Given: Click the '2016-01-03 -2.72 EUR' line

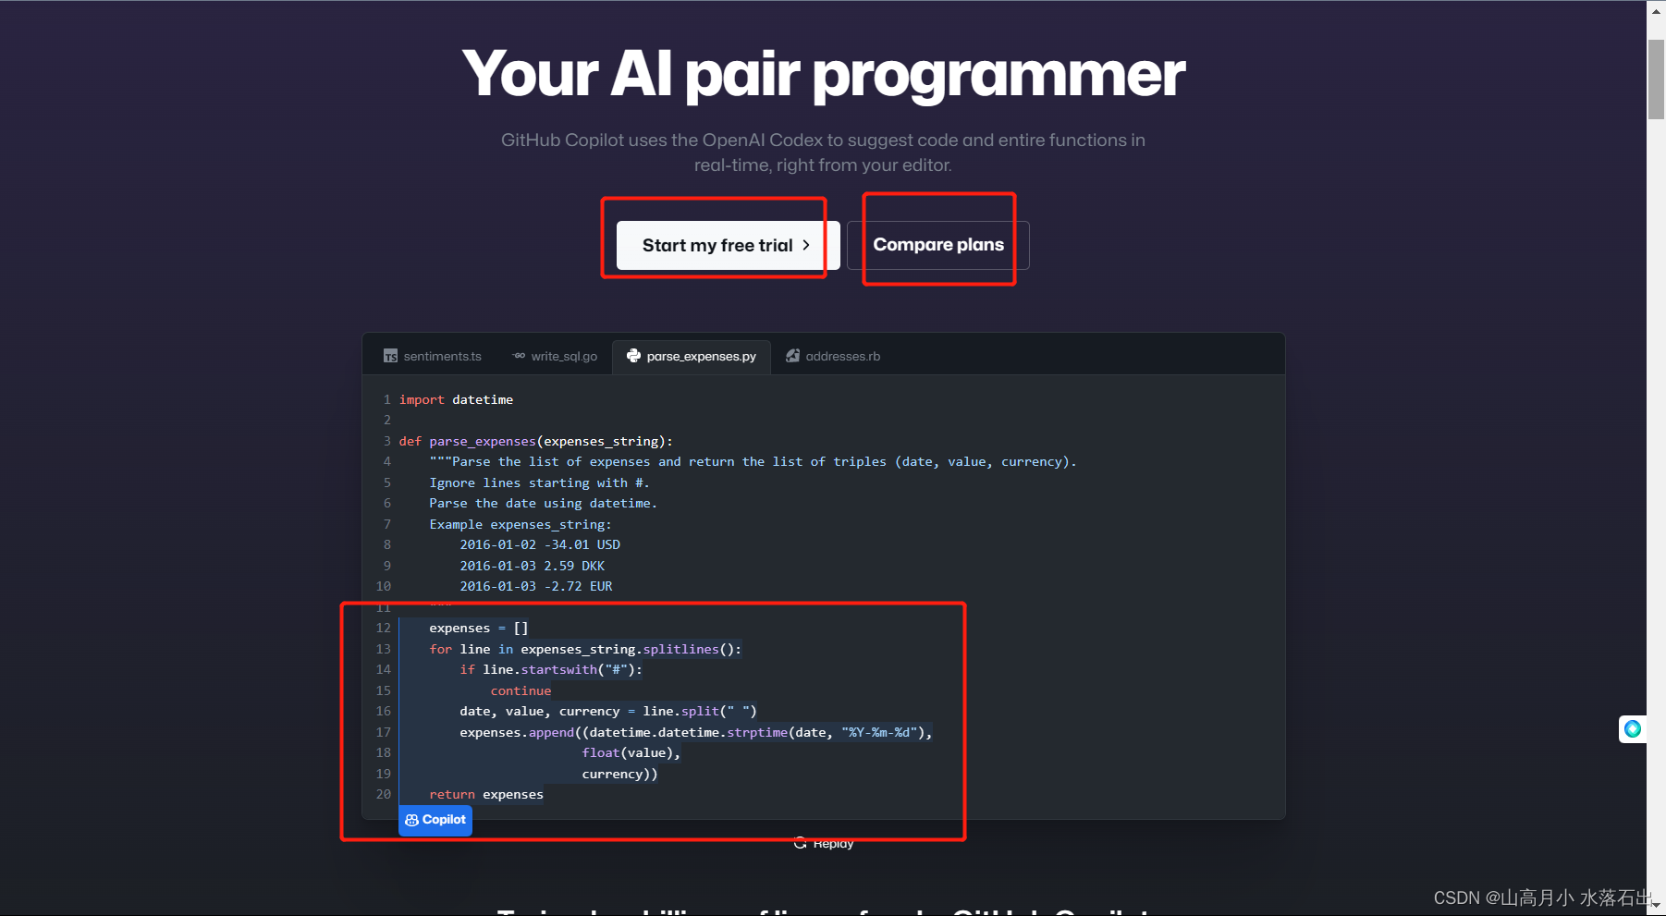Looking at the screenshot, I should 536,586.
